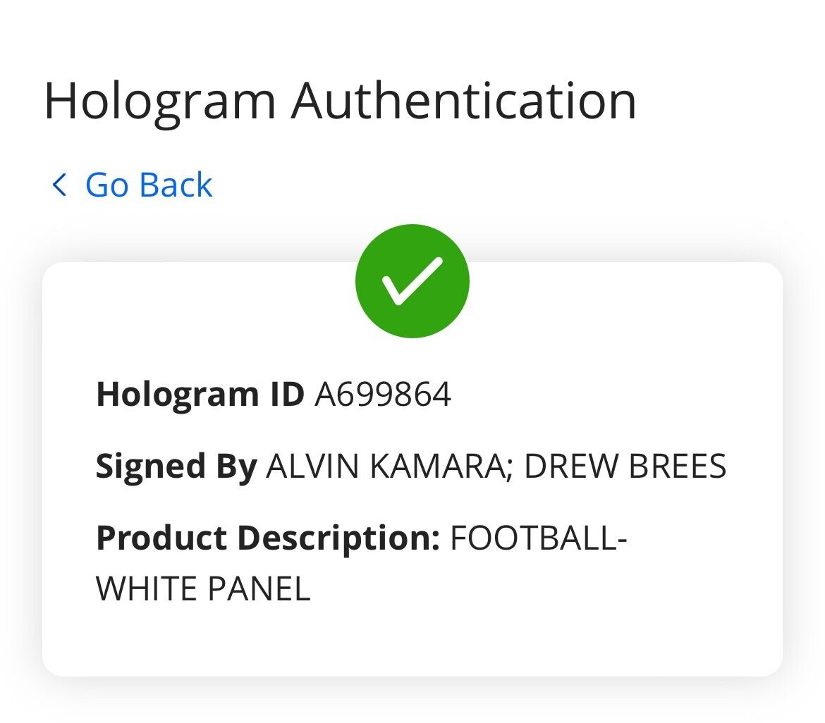Click the white tick inside green circle
Image resolution: width=825 pixels, height=723 pixels.
click(x=412, y=281)
